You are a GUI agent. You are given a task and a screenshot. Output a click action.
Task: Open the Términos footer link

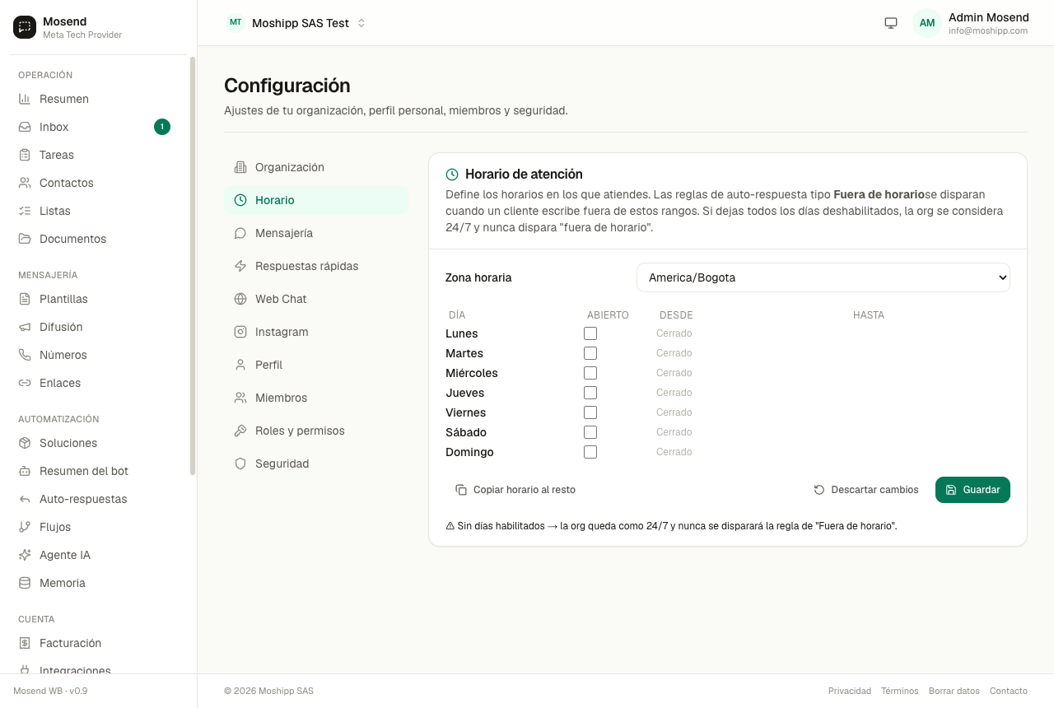[900, 691]
